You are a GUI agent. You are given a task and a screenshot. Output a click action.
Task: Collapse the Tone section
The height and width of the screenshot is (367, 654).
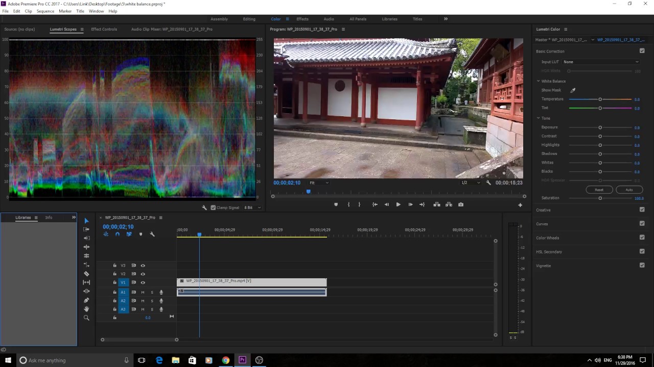[538, 118]
